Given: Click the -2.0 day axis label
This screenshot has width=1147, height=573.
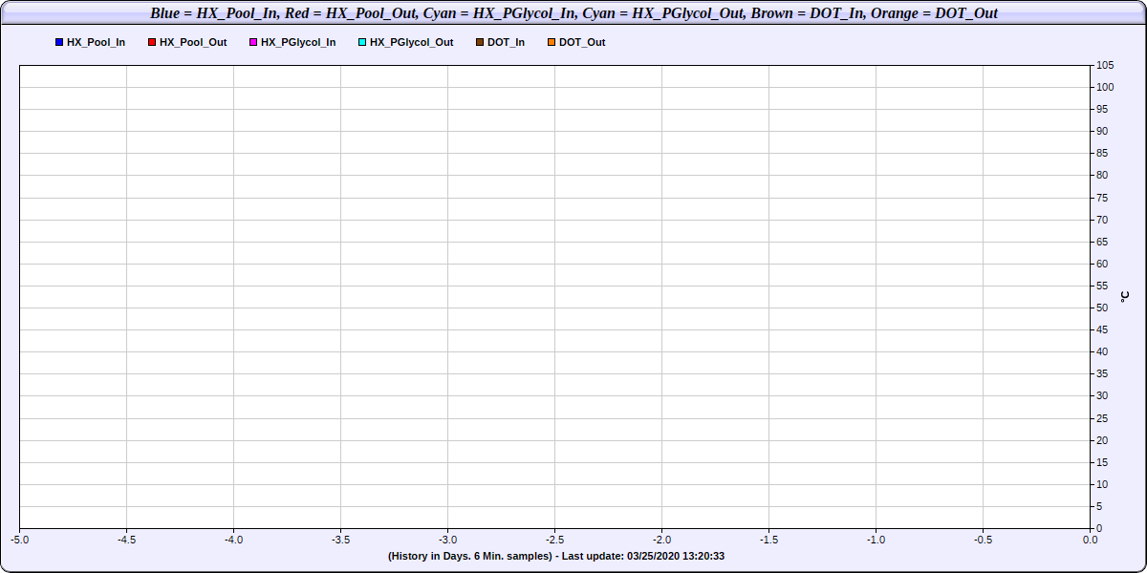Looking at the screenshot, I should [x=662, y=540].
